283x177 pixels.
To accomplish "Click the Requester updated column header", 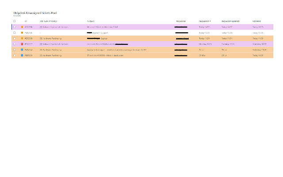I will pos(230,21).
